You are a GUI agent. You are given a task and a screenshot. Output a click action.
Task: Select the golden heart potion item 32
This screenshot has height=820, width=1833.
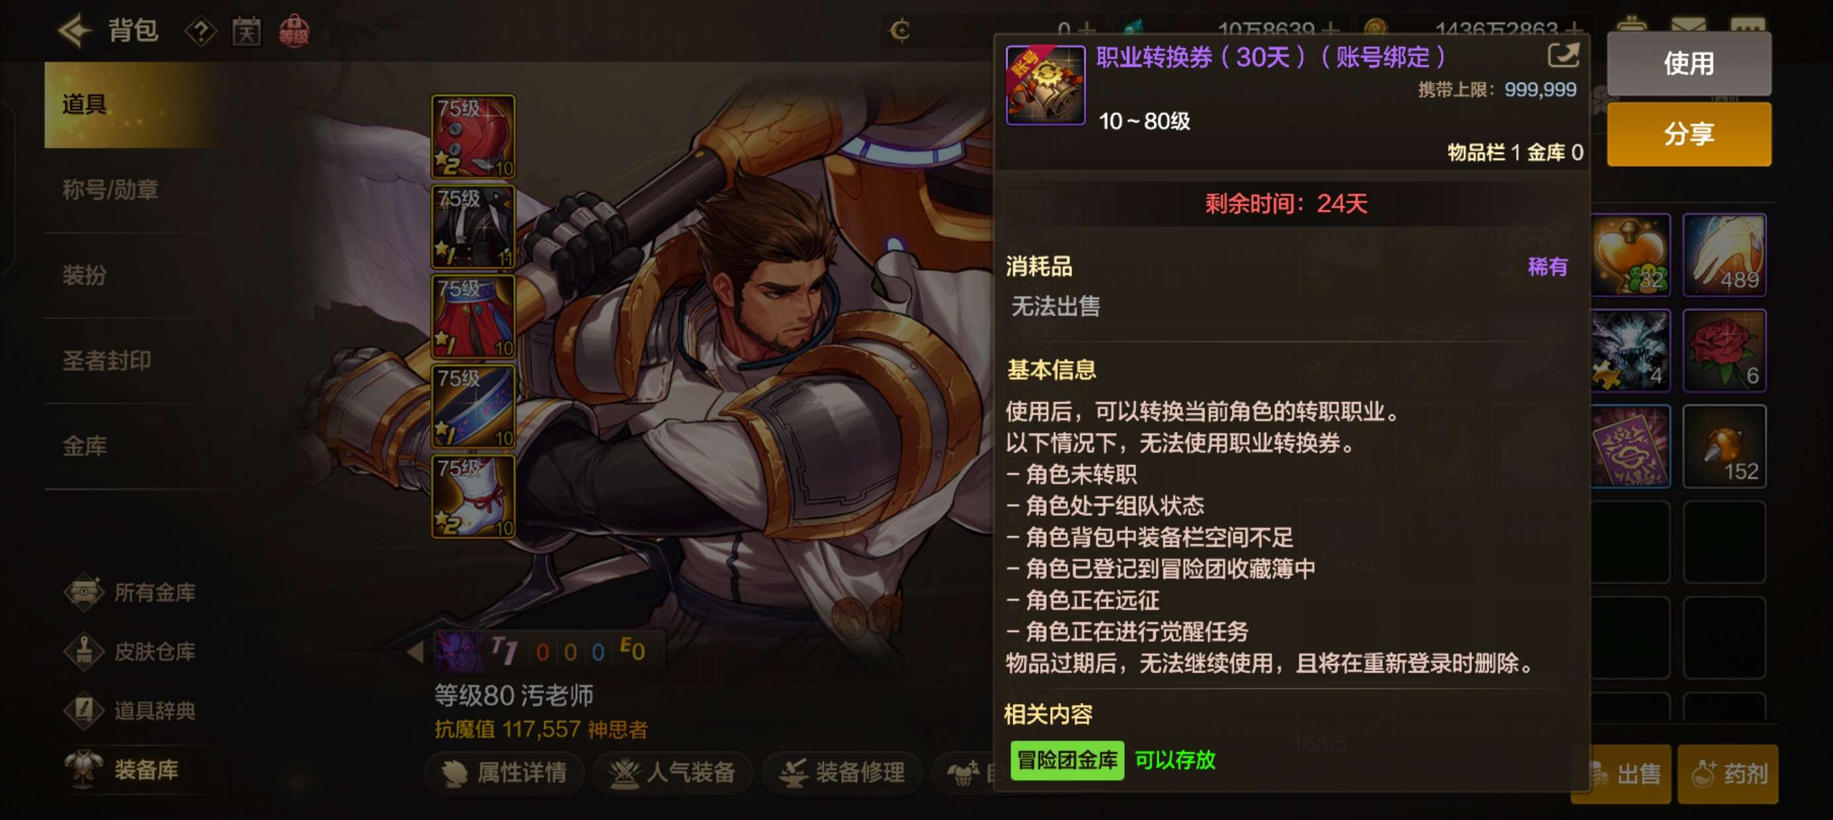click(1629, 255)
